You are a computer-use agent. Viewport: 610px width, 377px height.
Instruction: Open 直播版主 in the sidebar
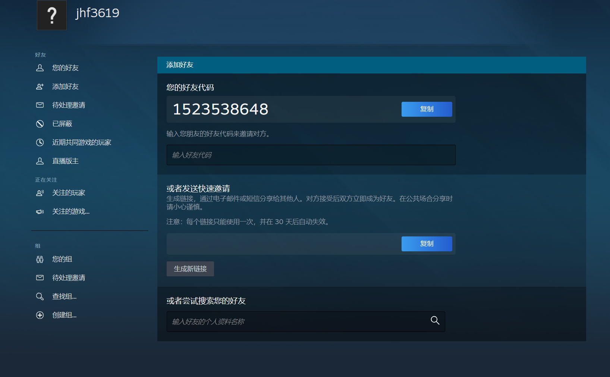[x=65, y=161]
